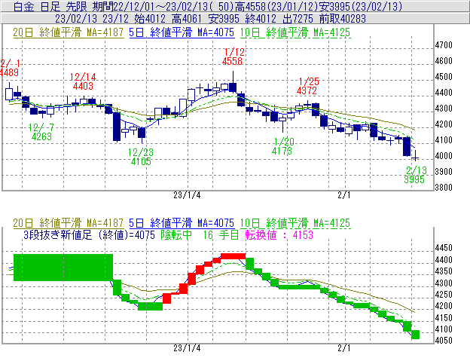
Task: Click the 4250 axis label on 新値足 chart
Action: point(444,295)
